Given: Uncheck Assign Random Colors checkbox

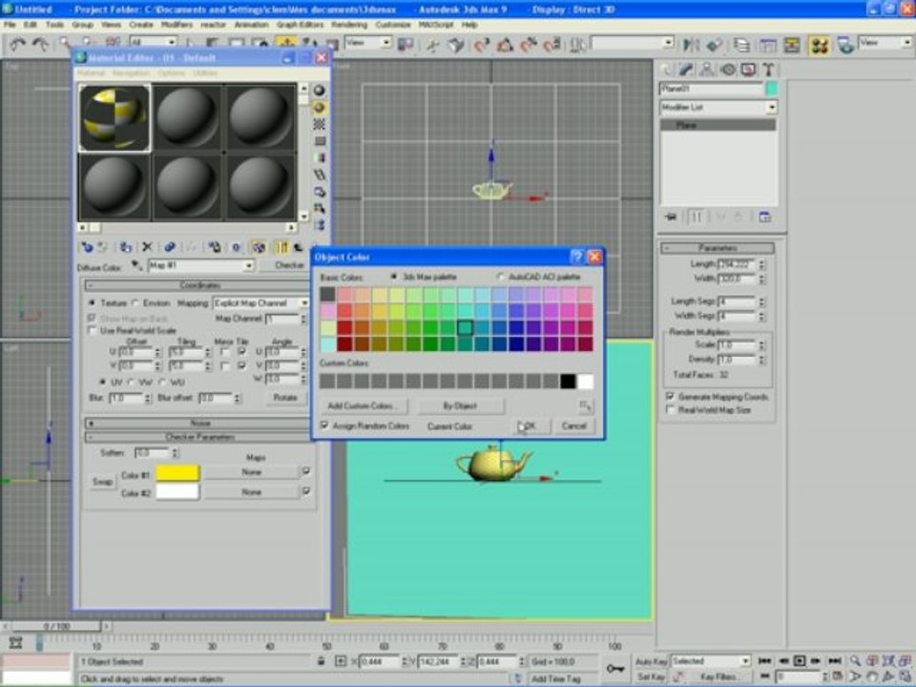Looking at the screenshot, I should pos(324,426).
